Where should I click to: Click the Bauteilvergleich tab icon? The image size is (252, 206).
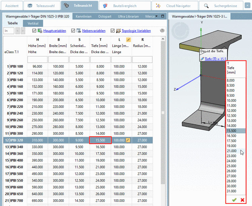106,6
